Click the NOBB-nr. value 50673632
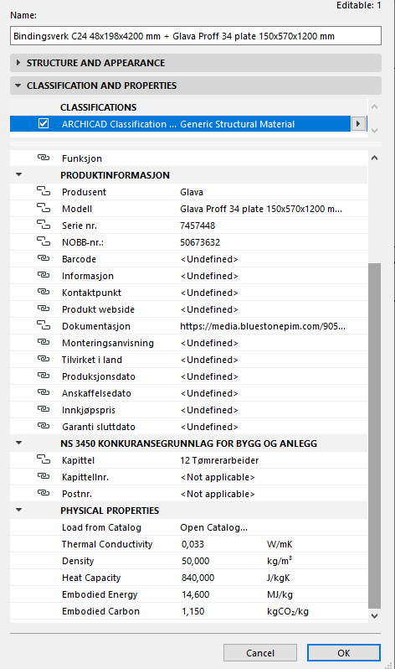 [200, 242]
